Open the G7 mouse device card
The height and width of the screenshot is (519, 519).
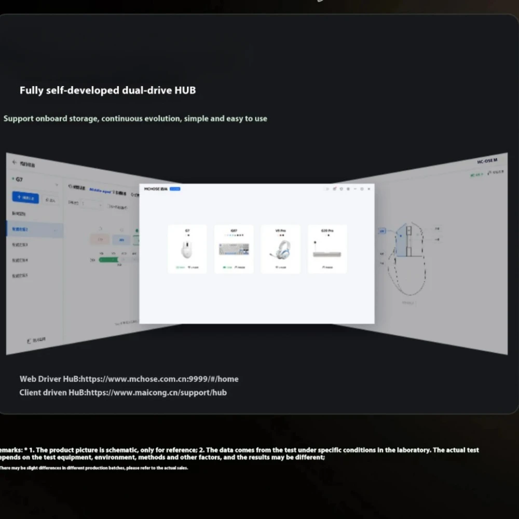coord(187,249)
